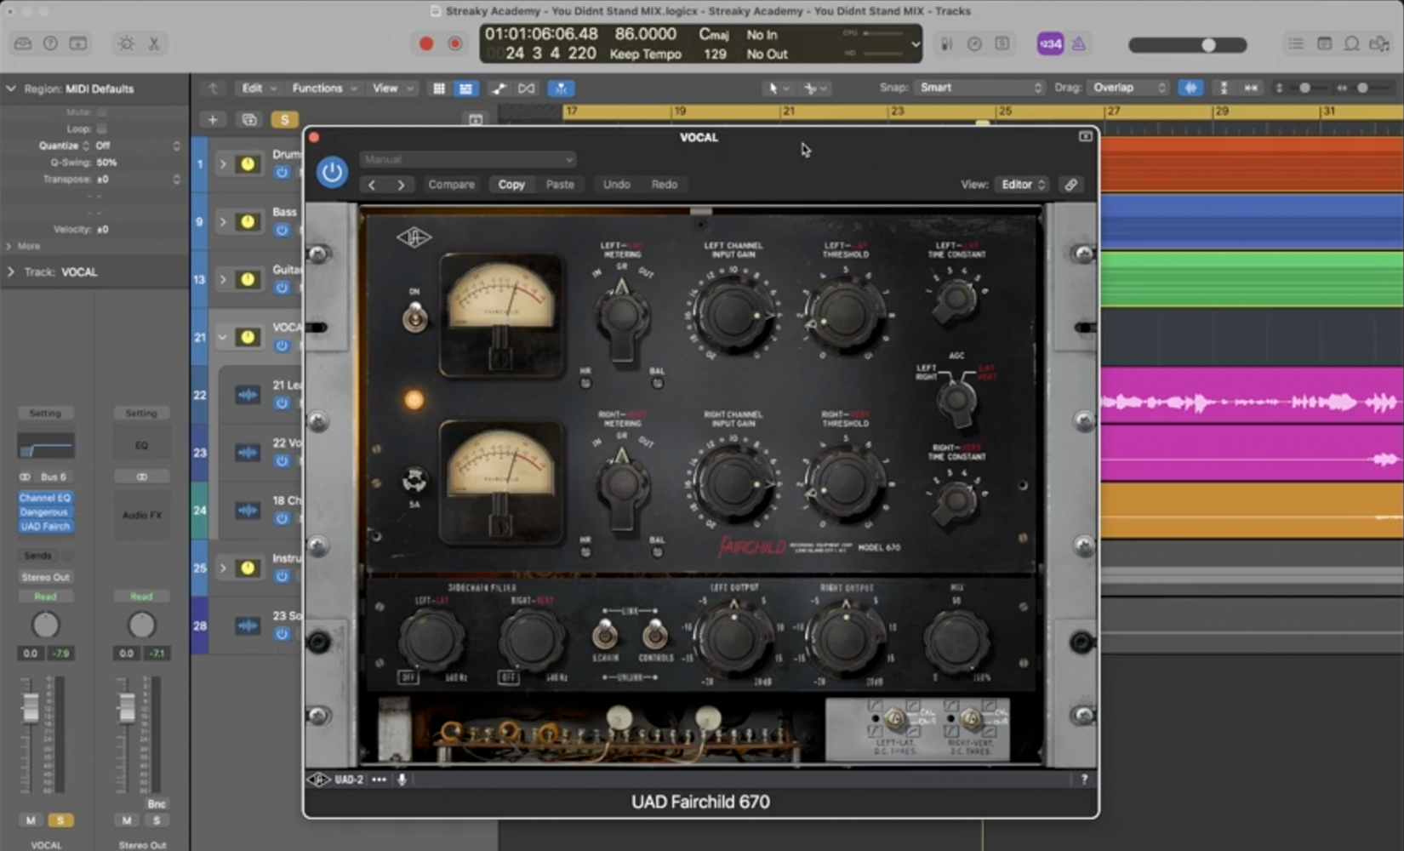Toggle power on the Drums track

pos(282,172)
